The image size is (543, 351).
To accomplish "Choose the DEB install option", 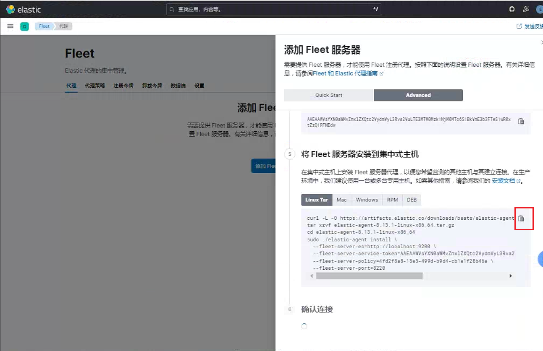I will coord(412,200).
